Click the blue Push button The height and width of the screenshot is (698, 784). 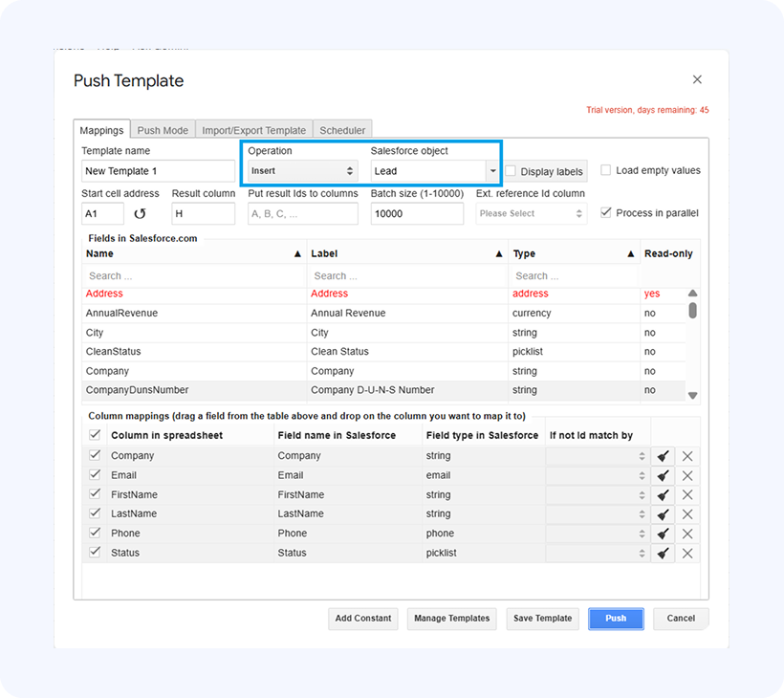tap(616, 619)
